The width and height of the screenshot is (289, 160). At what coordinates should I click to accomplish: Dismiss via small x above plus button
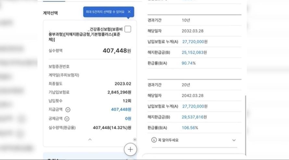click(135, 140)
